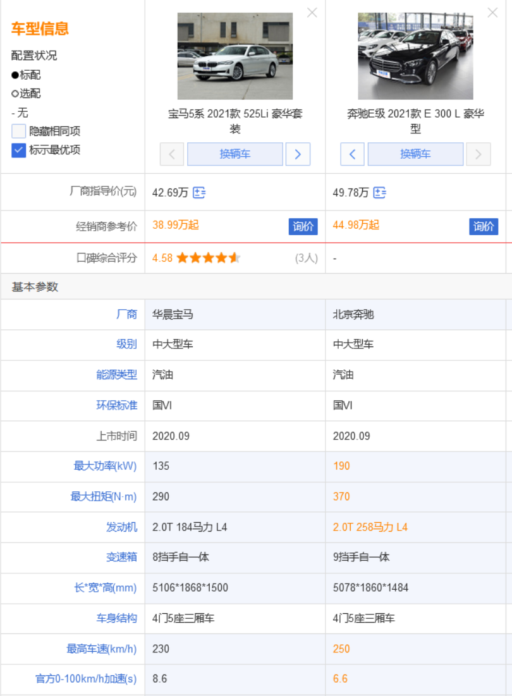
Task: Click right arrow under Mercedes E 300 L
Action: (x=478, y=154)
